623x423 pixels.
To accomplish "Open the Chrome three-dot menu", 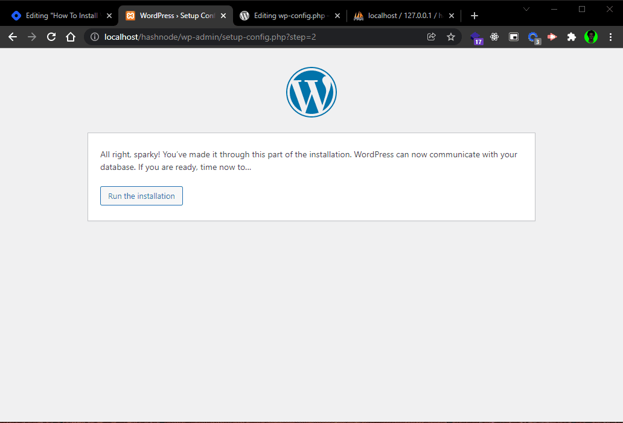I will (x=611, y=37).
